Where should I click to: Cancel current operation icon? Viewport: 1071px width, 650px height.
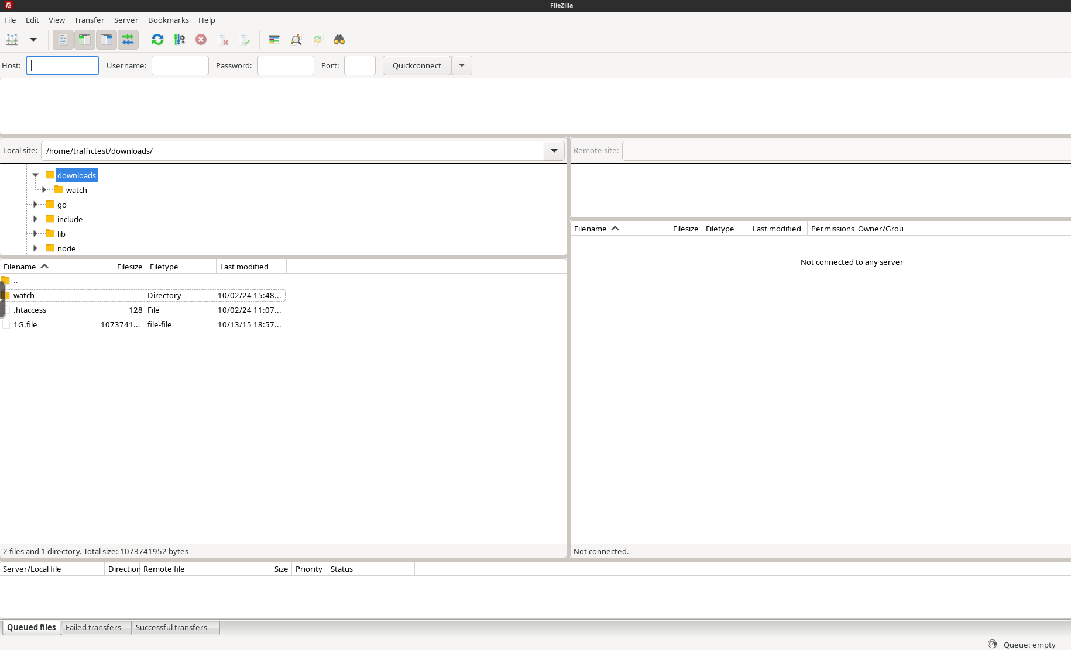(201, 40)
